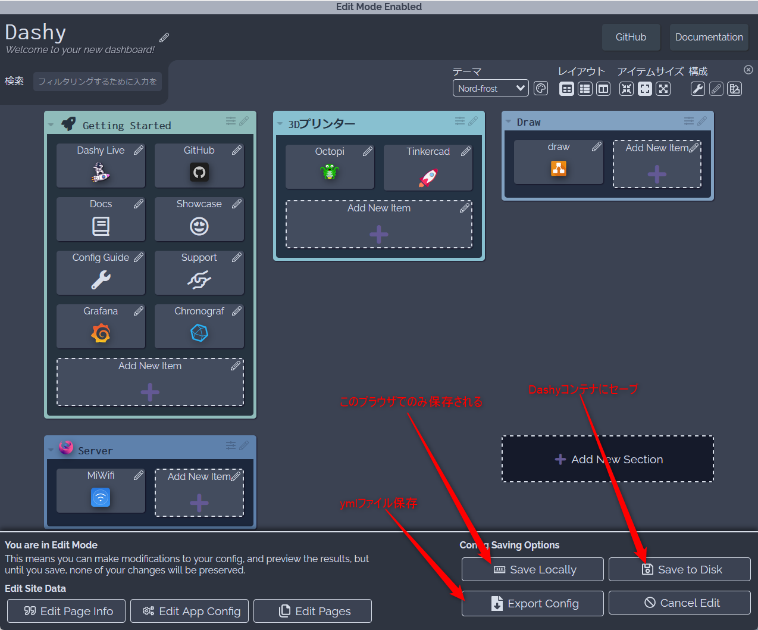This screenshot has height=630, width=758.
Task: Click Add New Section
Action: (608, 459)
